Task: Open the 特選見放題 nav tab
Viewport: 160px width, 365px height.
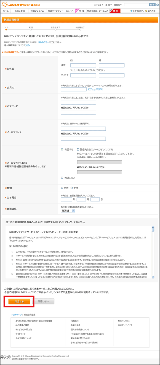Action: coord(92,11)
